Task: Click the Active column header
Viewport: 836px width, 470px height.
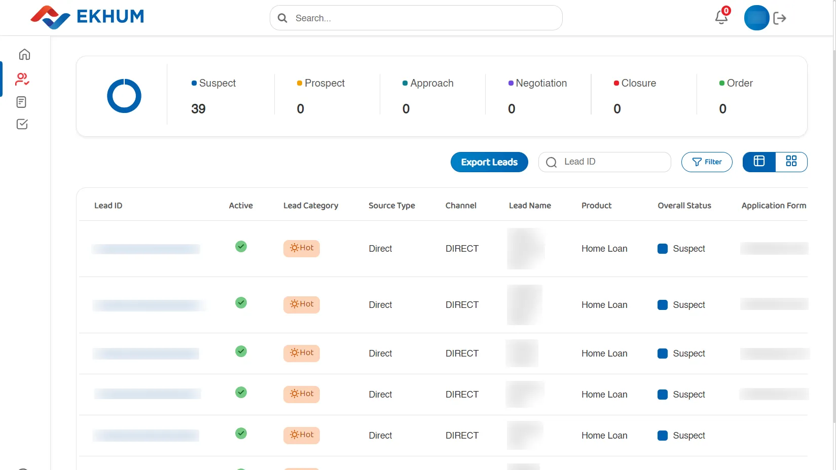Action: [241, 206]
